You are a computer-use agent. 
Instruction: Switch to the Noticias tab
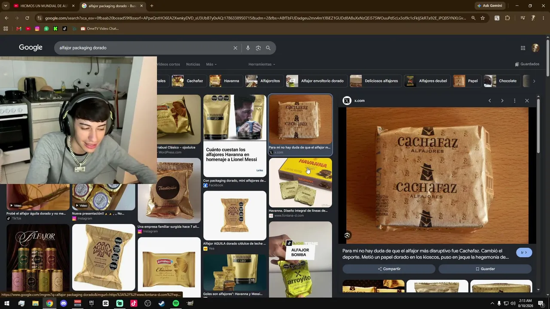(193, 64)
